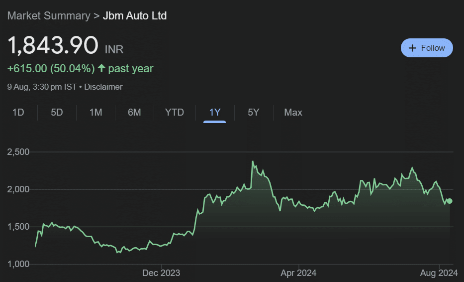Viewport: 464px width, 282px height.
Task: Show the Max chart range
Action: click(293, 113)
